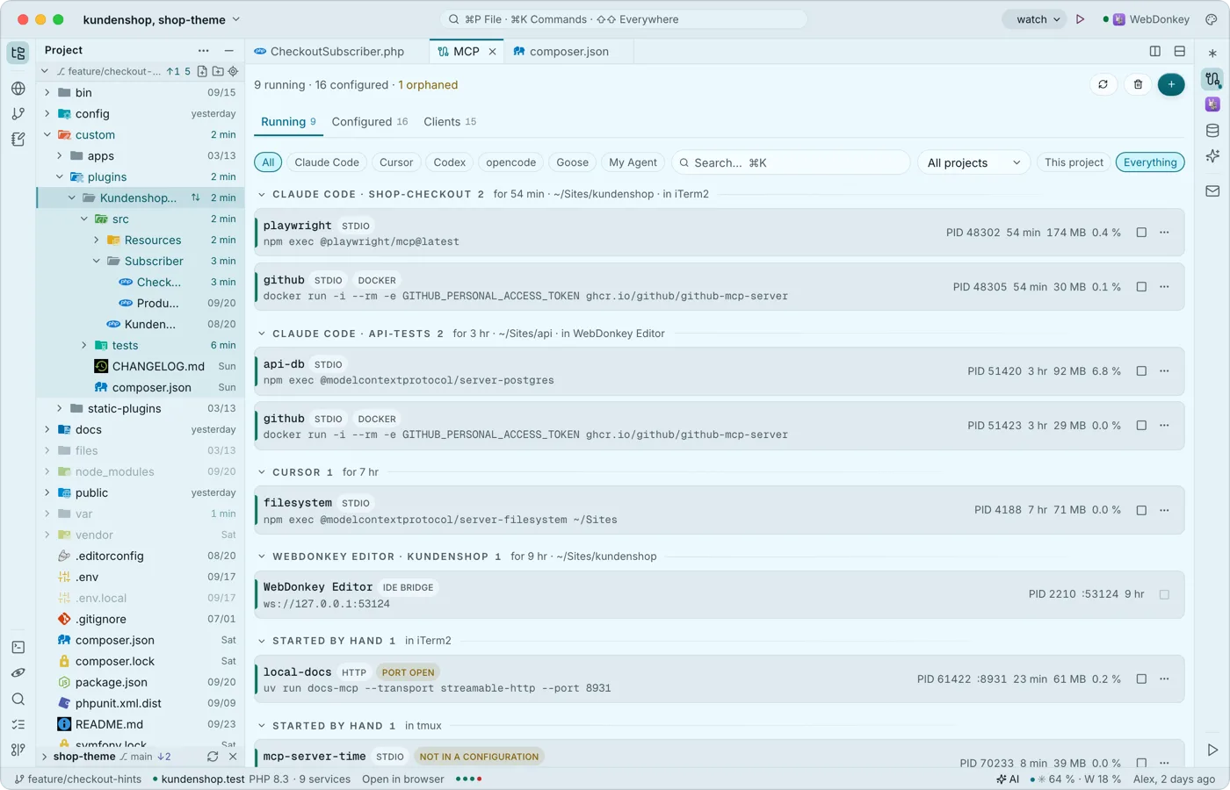
Task: Switch to the Configured tab
Action: [369, 122]
